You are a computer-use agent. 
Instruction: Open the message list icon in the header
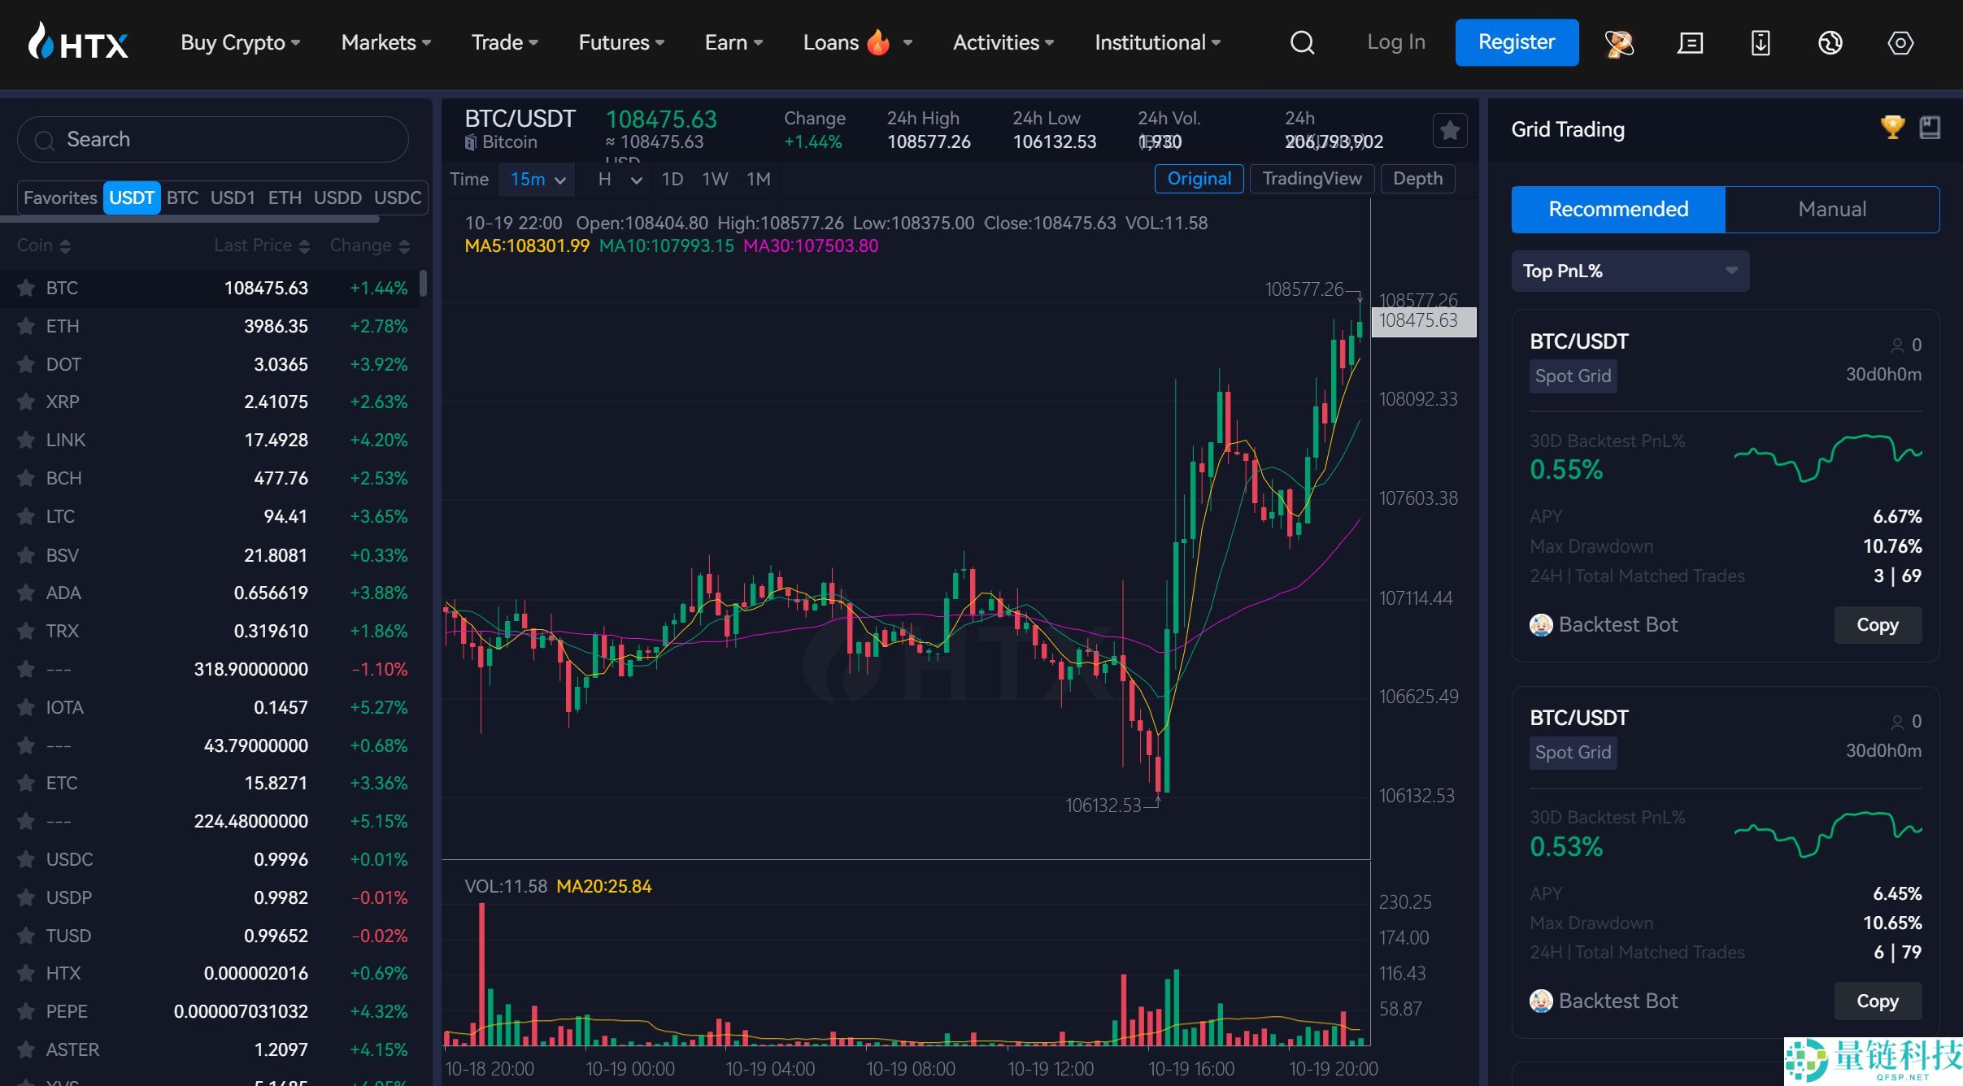click(1690, 42)
